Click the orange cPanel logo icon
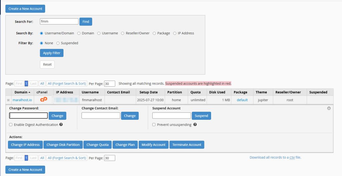This screenshot has width=342, height=176. pyautogui.click(x=44, y=100)
